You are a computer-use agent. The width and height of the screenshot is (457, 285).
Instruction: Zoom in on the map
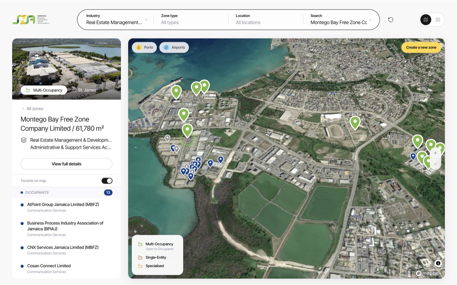[x=435, y=153]
